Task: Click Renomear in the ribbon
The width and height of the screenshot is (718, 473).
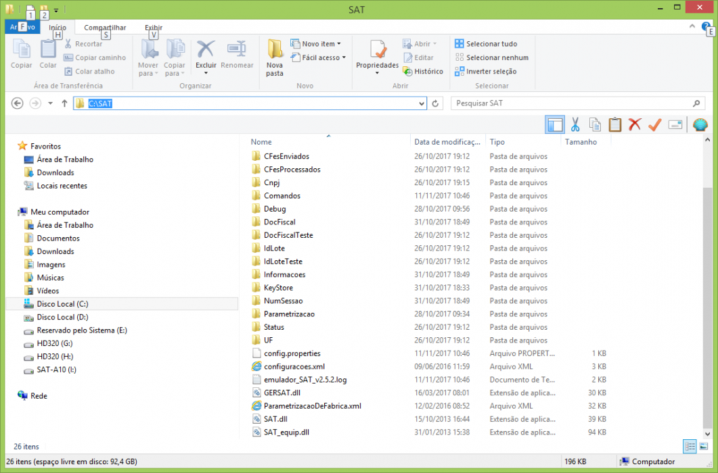Action: coord(237,54)
